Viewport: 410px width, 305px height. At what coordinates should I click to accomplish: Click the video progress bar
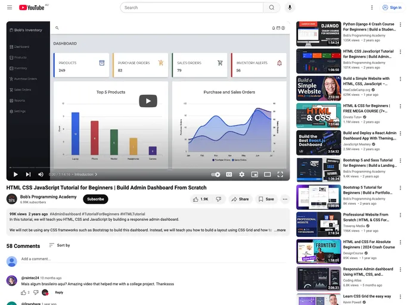[148, 167]
